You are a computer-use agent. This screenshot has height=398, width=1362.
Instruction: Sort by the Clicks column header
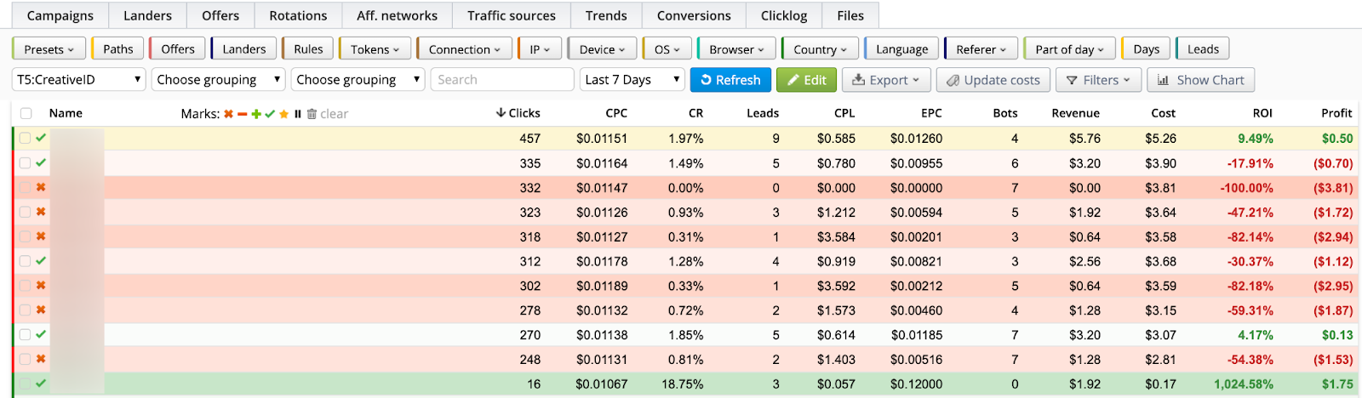(x=518, y=113)
